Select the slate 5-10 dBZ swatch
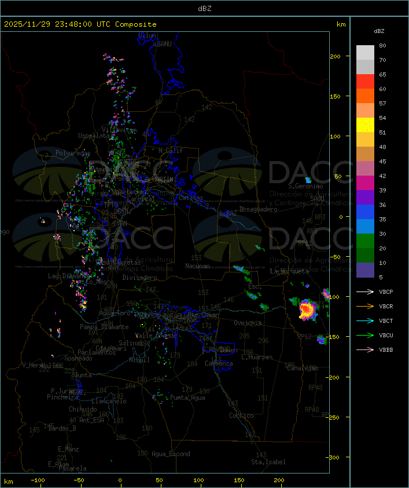Viewport: 409px width, 488px height. point(365,270)
